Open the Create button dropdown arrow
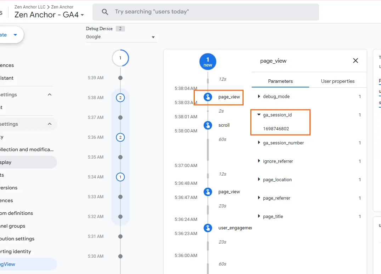This screenshot has width=381, height=274. click(15, 35)
